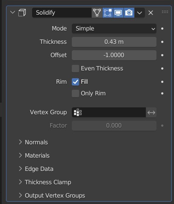Enable Only Rim checkbox
The width and height of the screenshot is (174, 204).
click(75, 94)
